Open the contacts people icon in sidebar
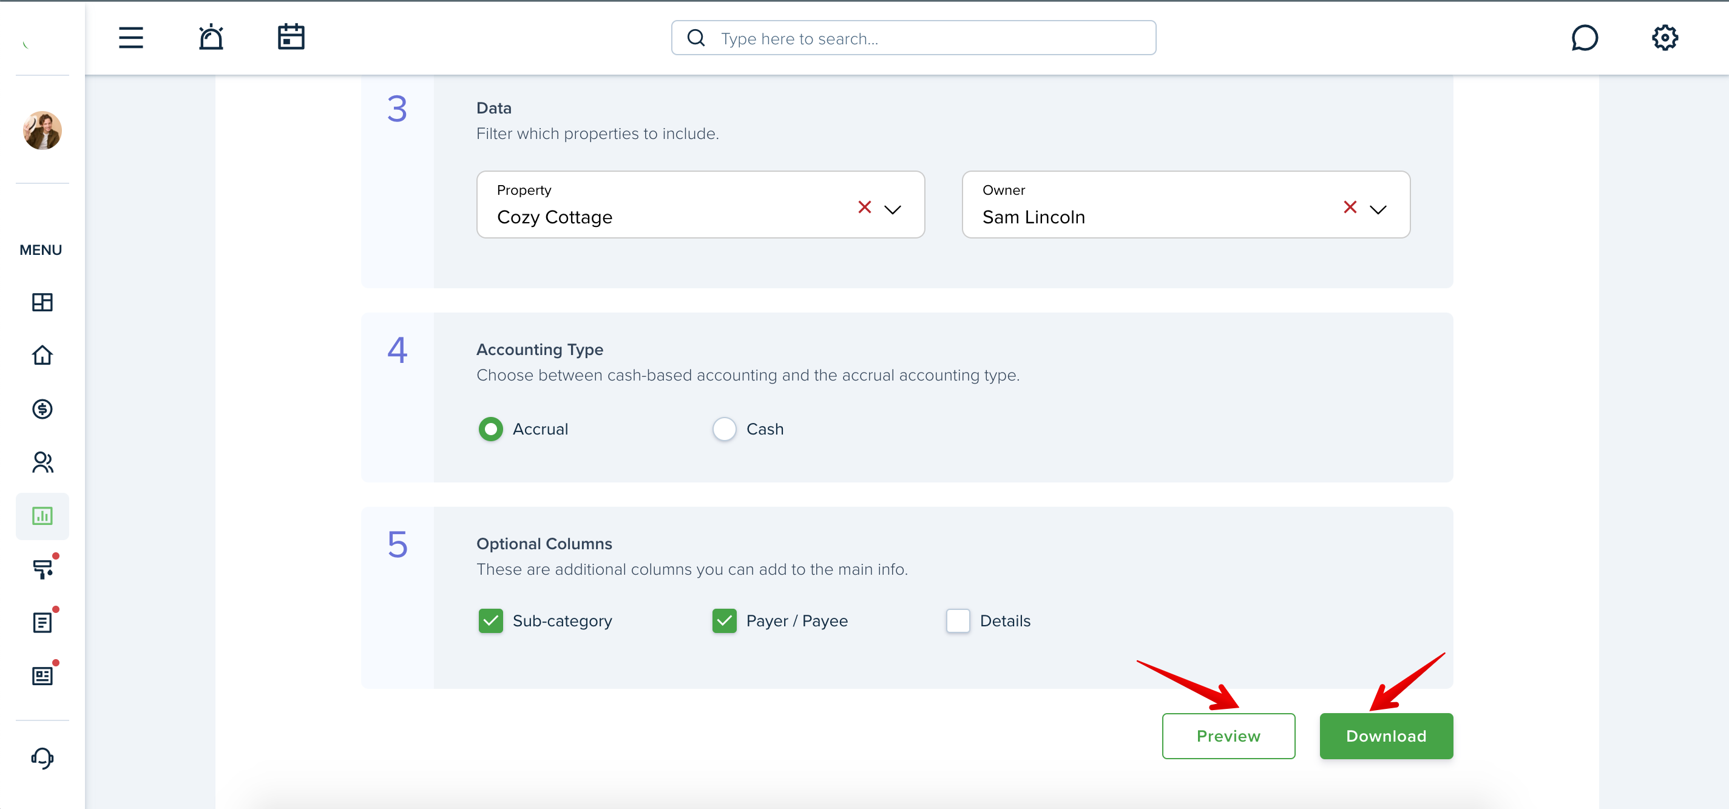The height and width of the screenshot is (809, 1729). (42, 462)
